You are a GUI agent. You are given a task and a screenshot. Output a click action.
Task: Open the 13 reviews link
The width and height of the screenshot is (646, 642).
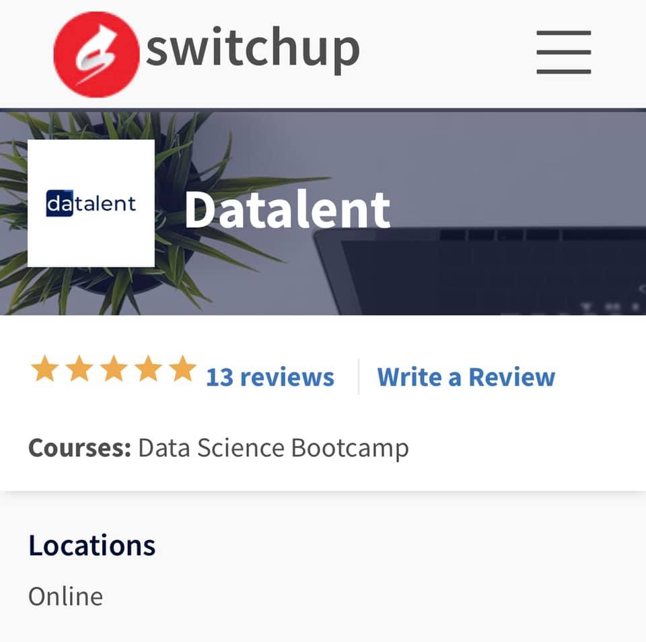click(x=270, y=377)
